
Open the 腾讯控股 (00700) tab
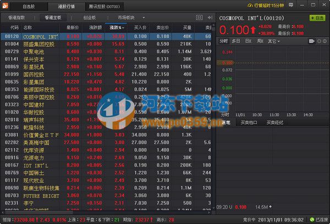tap(104, 7)
